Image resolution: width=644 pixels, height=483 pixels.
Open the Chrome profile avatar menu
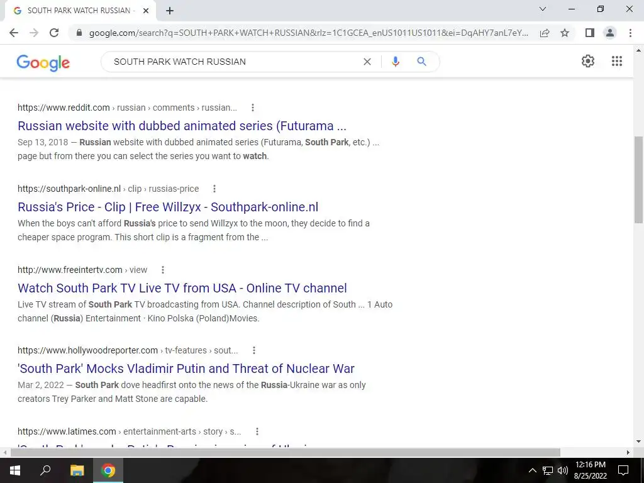[610, 33]
